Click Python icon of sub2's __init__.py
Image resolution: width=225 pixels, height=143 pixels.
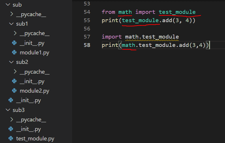(14, 81)
